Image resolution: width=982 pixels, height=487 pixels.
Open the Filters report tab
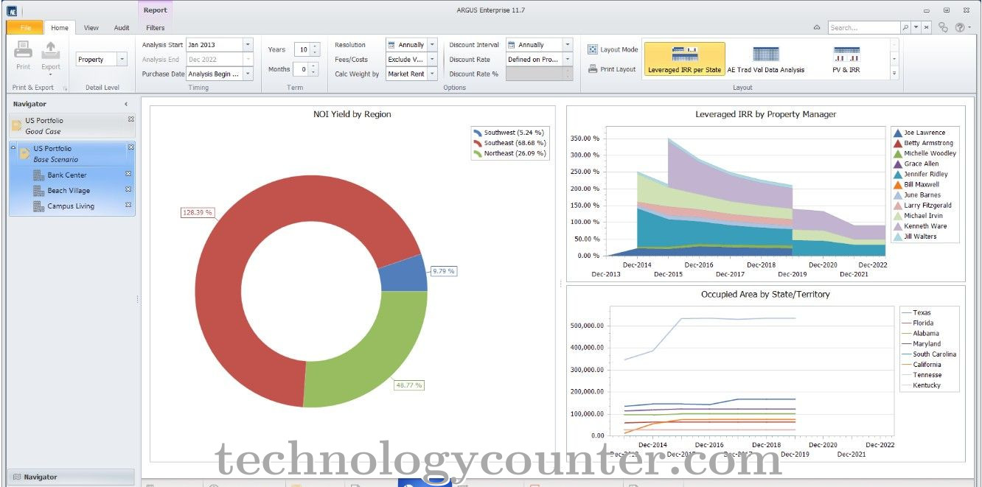(x=156, y=28)
